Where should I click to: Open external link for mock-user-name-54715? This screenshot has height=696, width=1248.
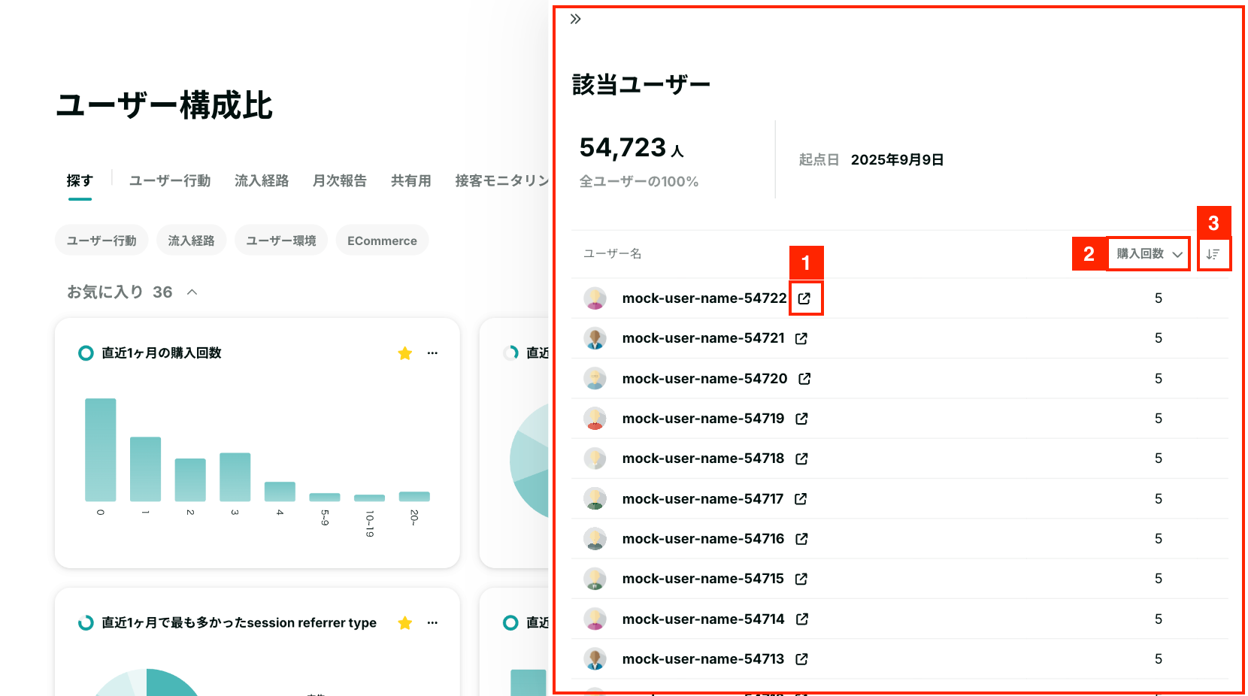(x=801, y=579)
